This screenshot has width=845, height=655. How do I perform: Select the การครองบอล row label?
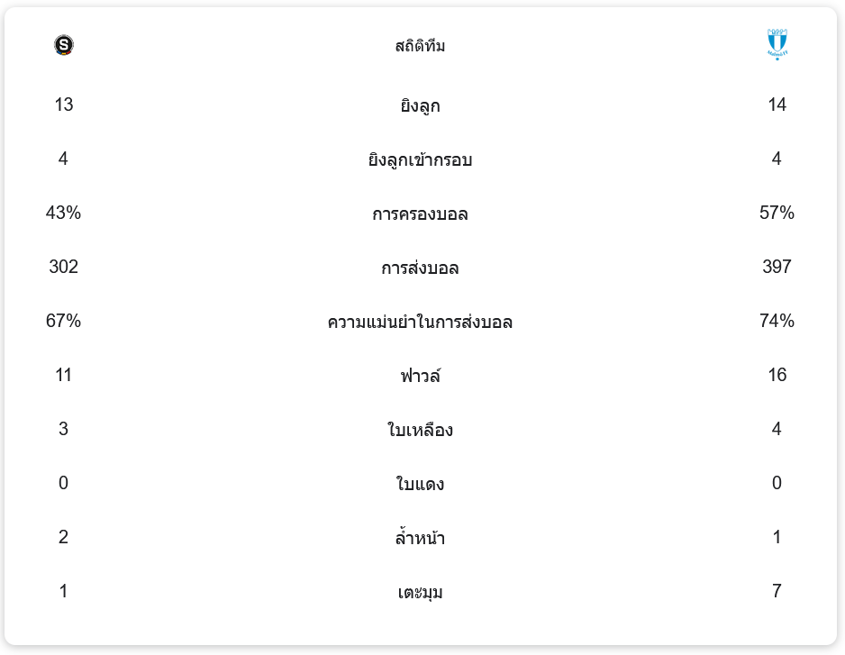[420, 214]
